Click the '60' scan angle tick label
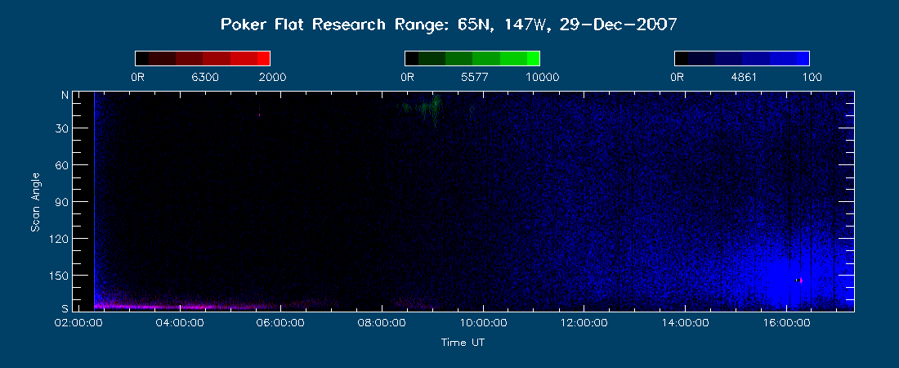 tap(62, 165)
